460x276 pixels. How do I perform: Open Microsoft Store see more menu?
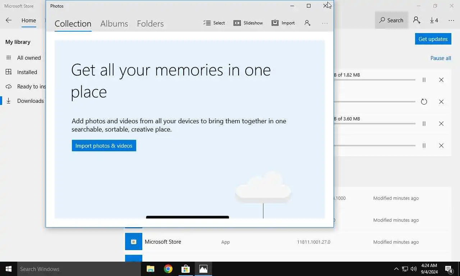(x=451, y=20)
